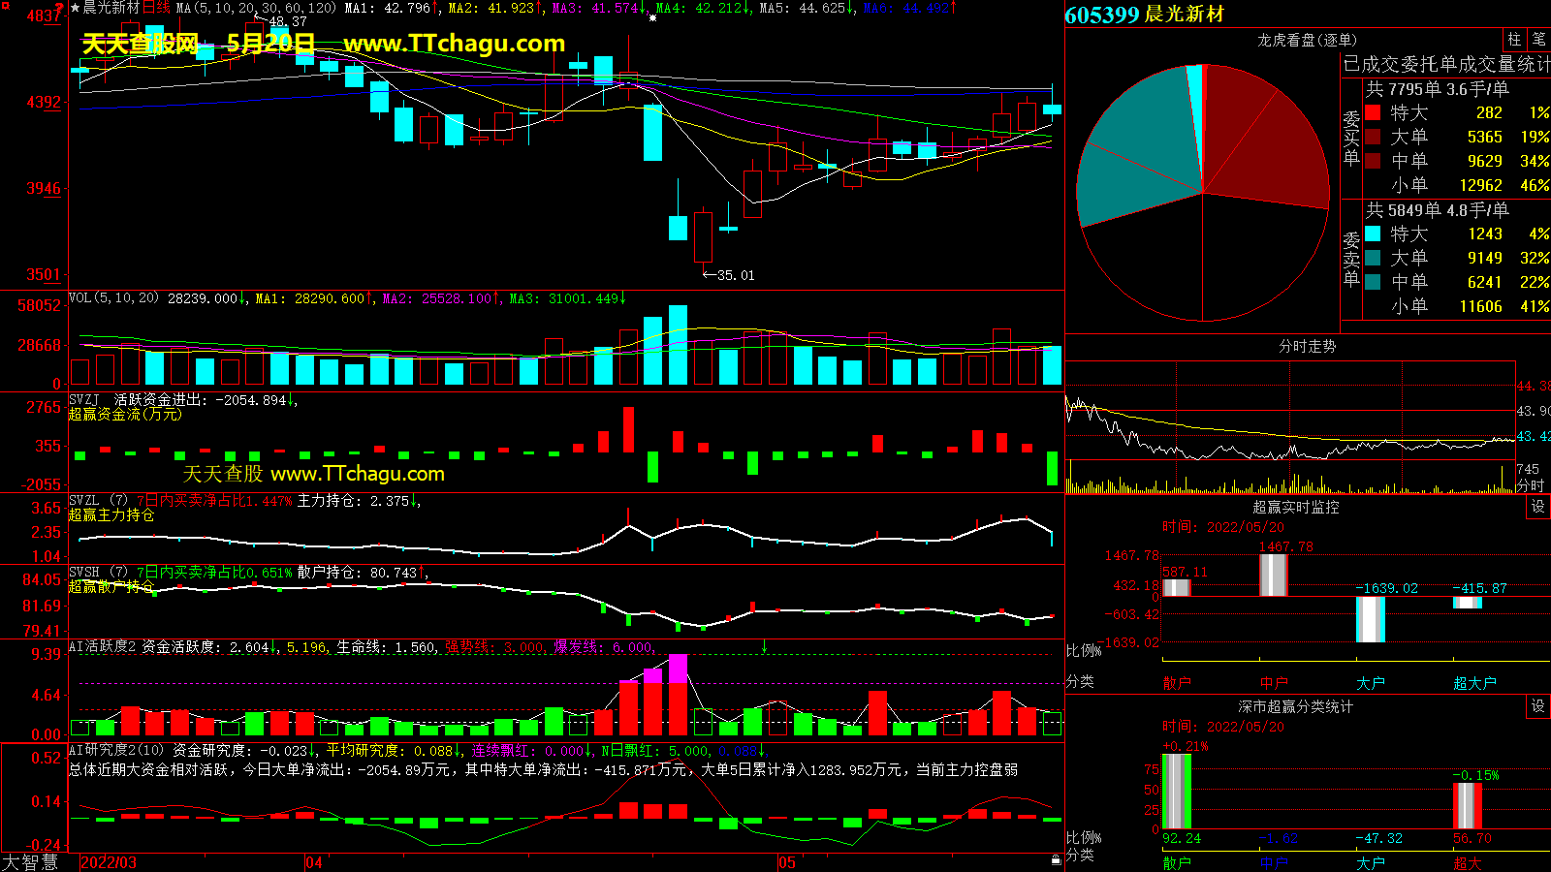The width and height of the screenshot is (1551, 872).
Task: Jump to the 2022/03 timeline marker
Action: (109, 862)
